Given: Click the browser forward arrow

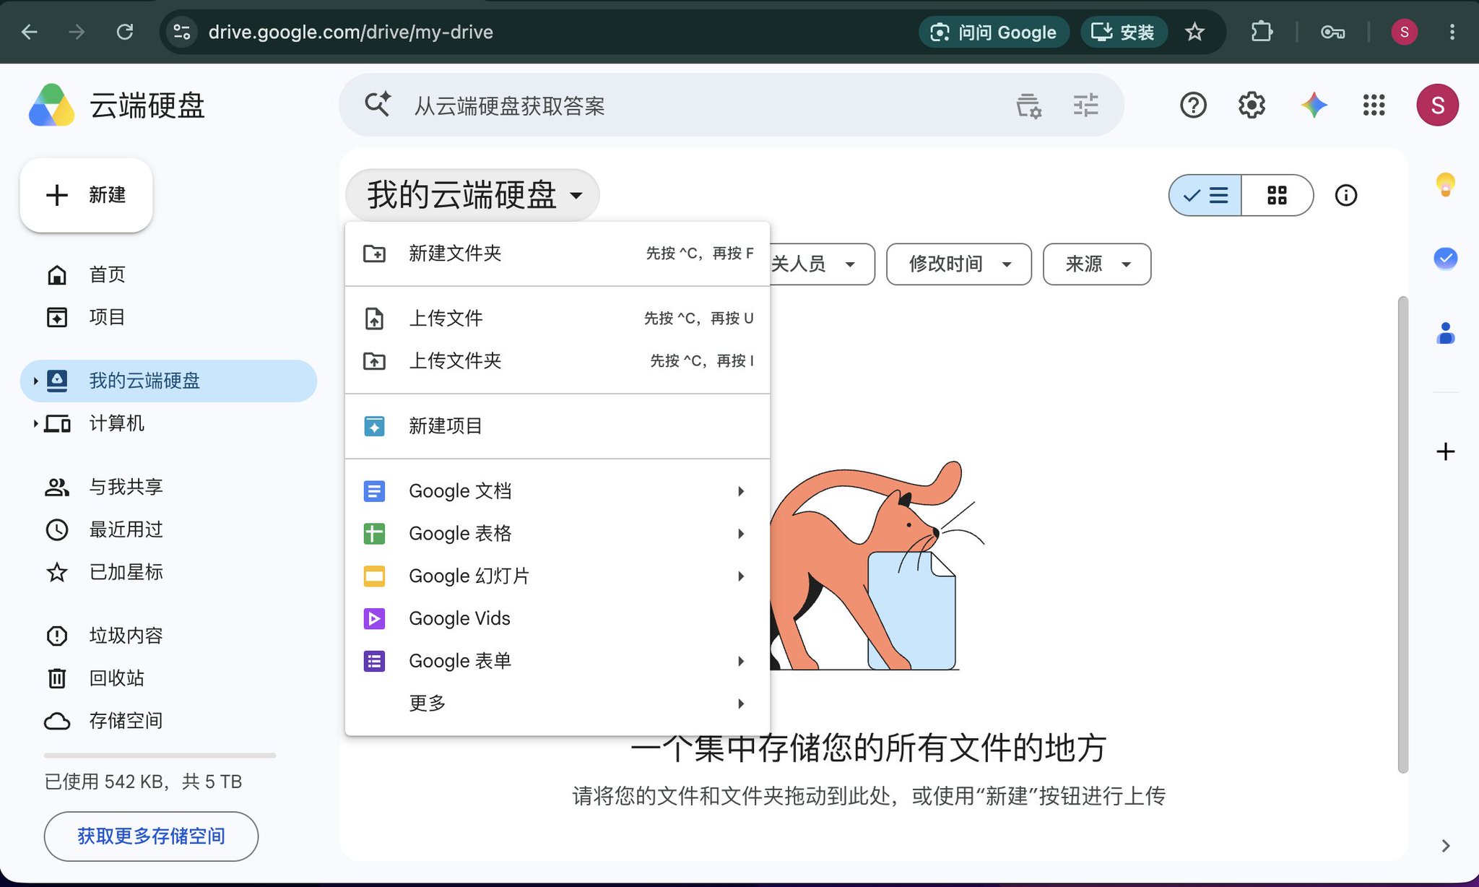Looking at the screenshot, I should [77, 32].
